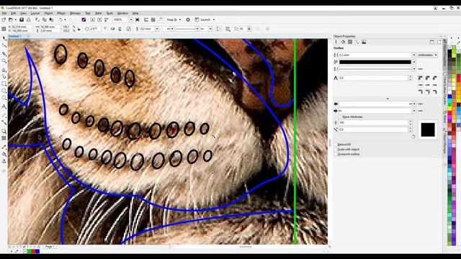Open zoom level 100% dropdown

click(x=131, y=19)
